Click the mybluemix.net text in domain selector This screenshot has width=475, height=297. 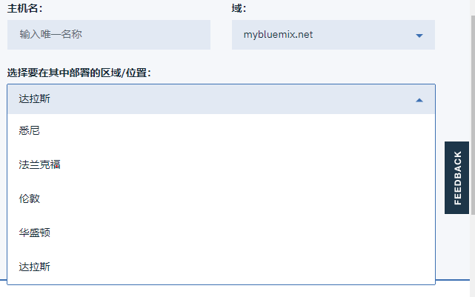[x=278, y=35]
